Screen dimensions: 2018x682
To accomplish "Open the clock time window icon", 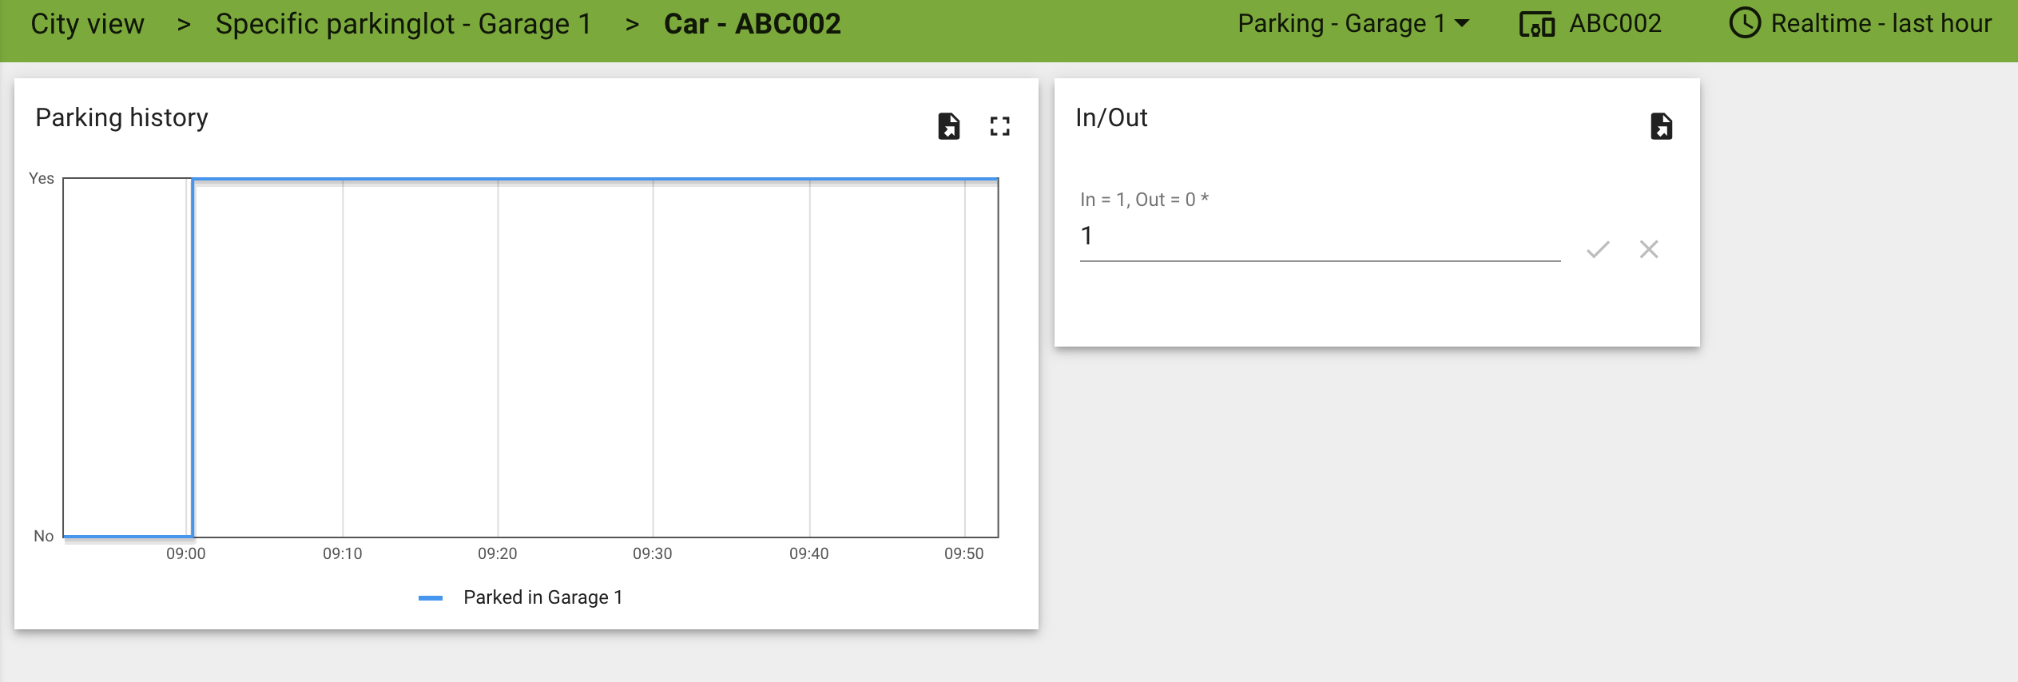I will (x=1744, y=23).
